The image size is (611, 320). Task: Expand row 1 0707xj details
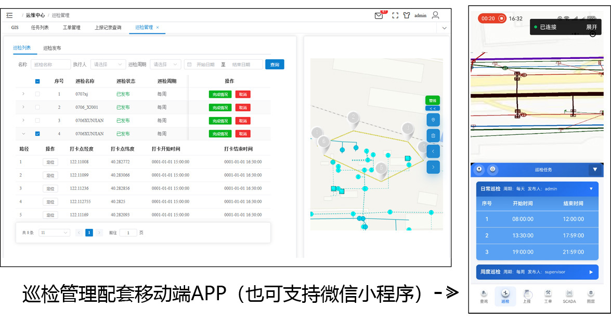click(x=23, y=94)
